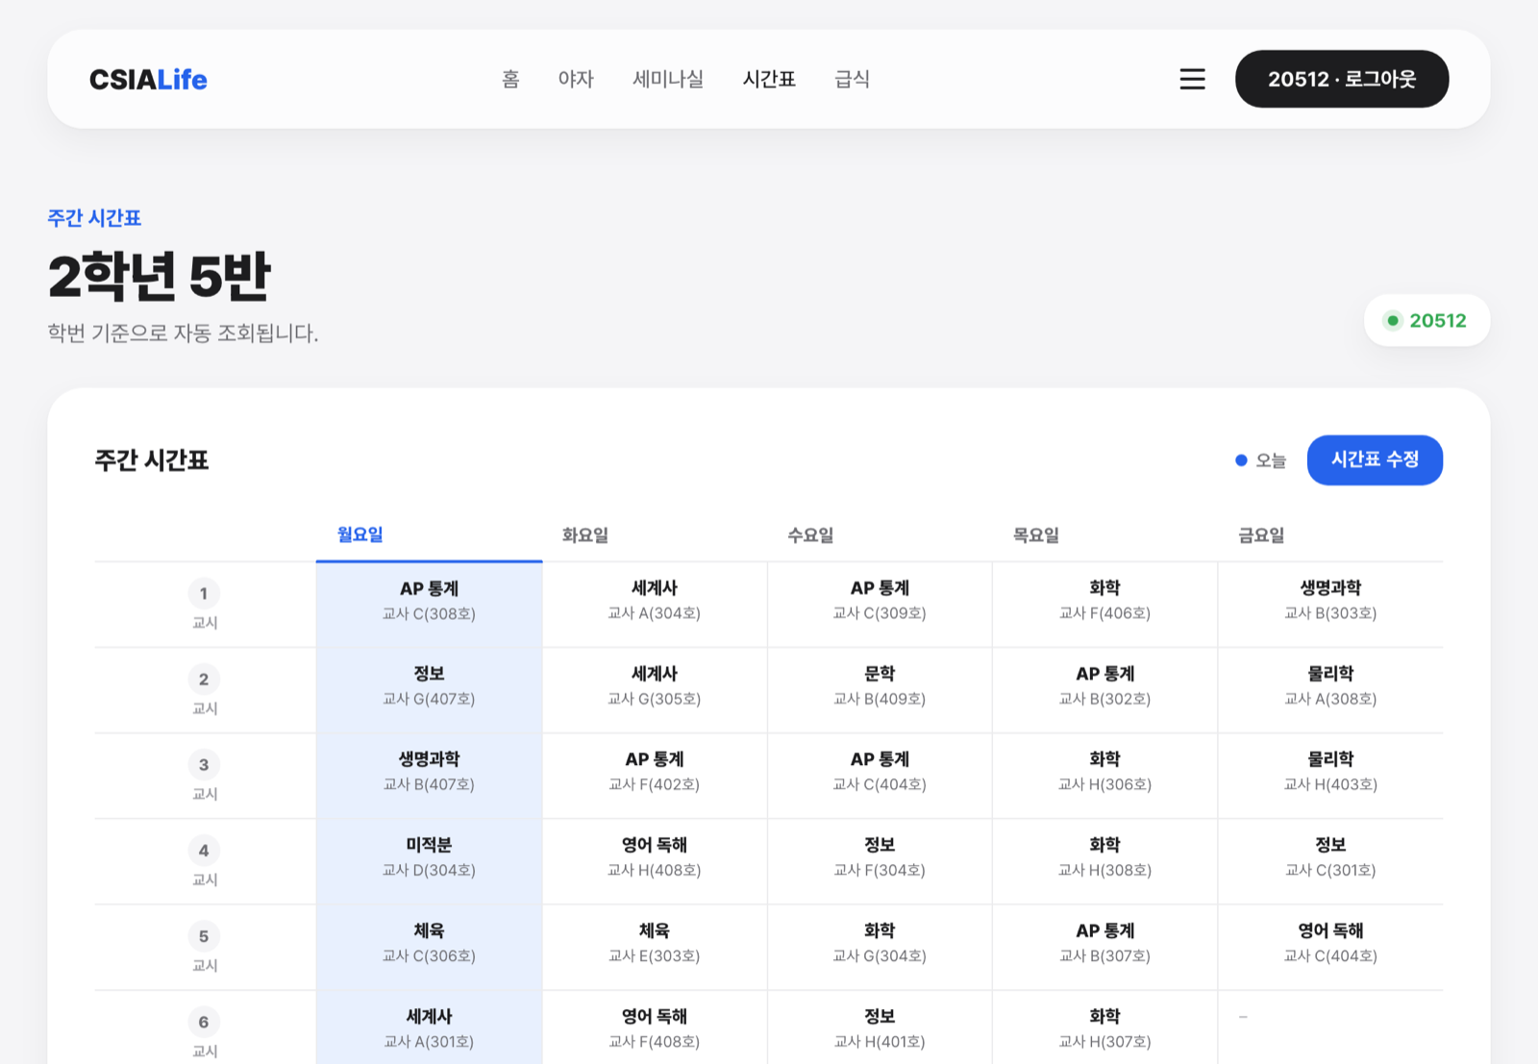
Task: Select the 시간표 nav item
Action: click(x=769, y=79)
